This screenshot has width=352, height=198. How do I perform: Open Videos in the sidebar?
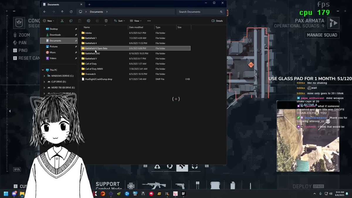[x=53, y=58]
